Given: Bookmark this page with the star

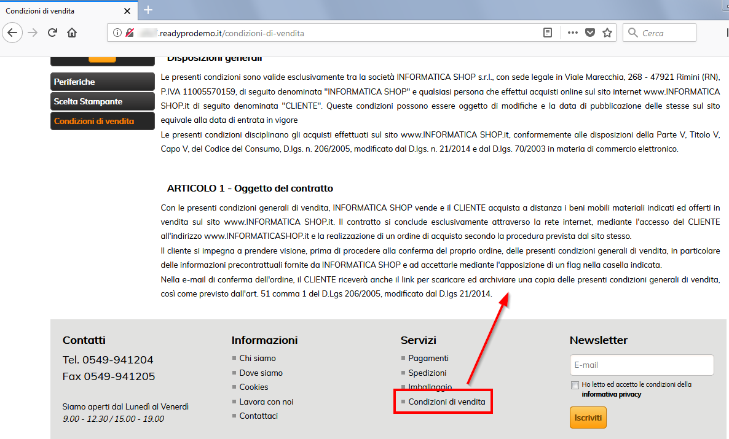Looking at the screenshot, I should pyautogui.click(x=607, y=33).
